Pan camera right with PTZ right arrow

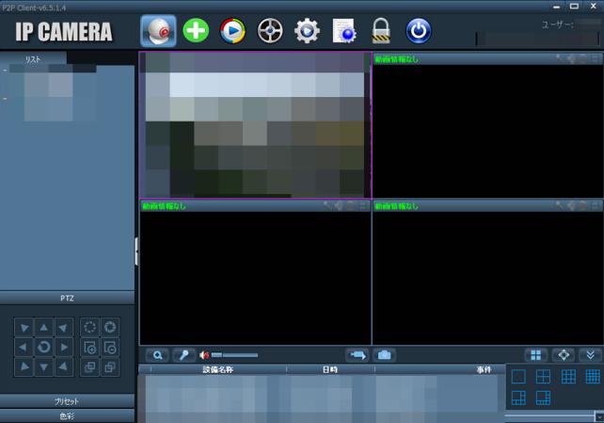64,347
